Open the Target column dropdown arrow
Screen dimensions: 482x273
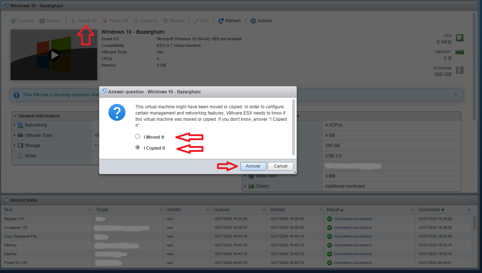tap(160, 210)
